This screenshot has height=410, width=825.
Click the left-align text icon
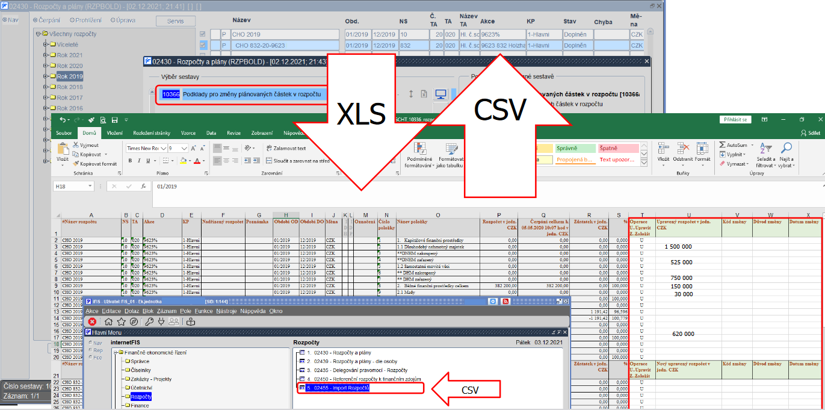click(218, 161)
